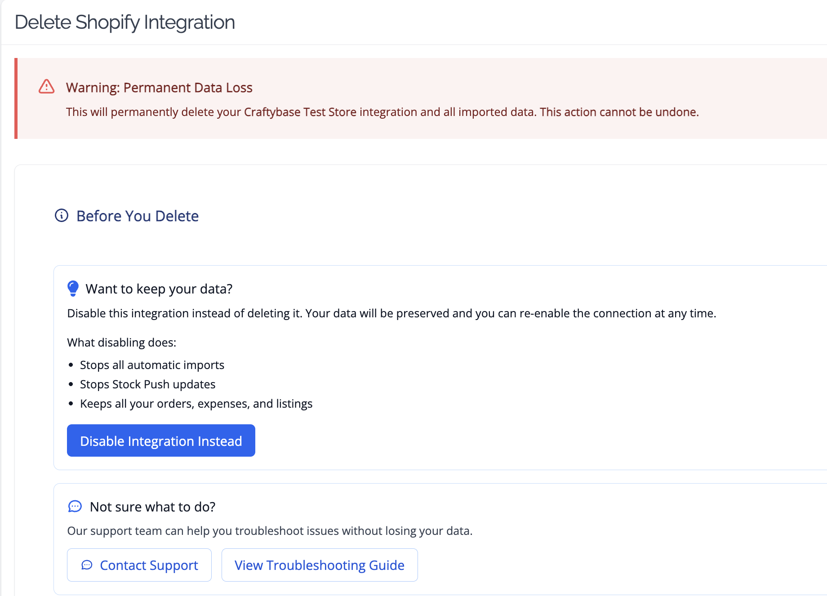
Task: Click the Disable Integration Instead button
Action: [161, 440]
